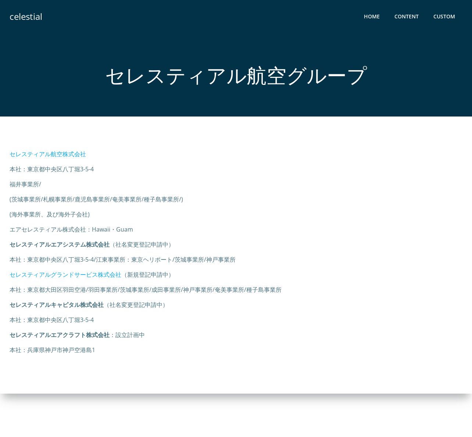Viewport: 472px width, 437px height.
Task: Select the line with 江東事業所：東京ヘリポート
Action: pyautogui.click(x=122, y=260)
